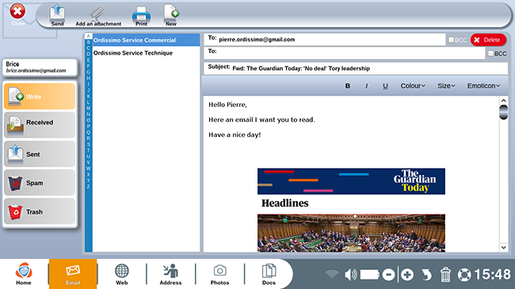The height and width of the screenshot is (289, 515).
Task: Open the Photos app
Action: (x=219, y=274)
